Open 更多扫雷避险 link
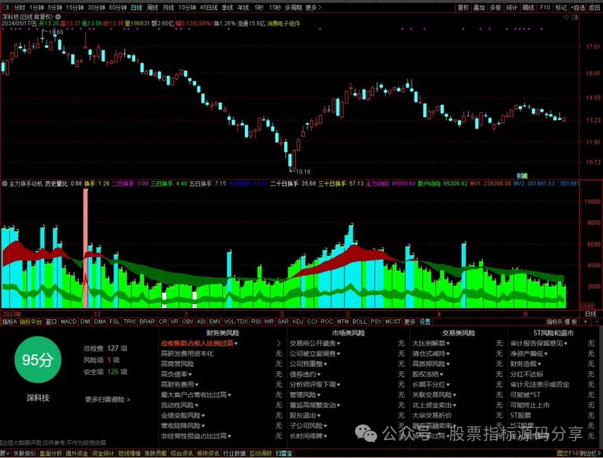This screenshot has width=603, height=458. point(108,399)
